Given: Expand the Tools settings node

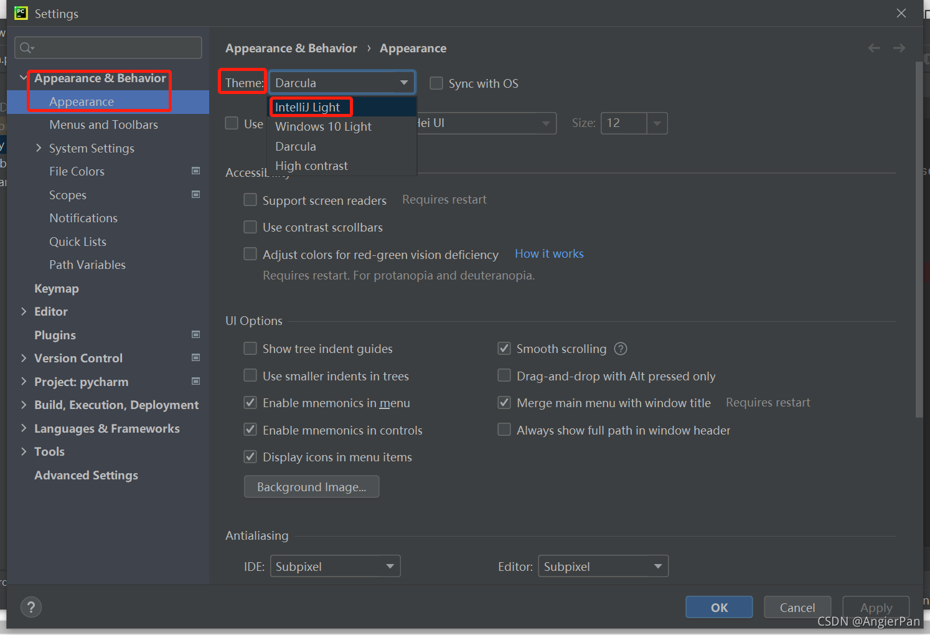Looking at the screenshot, I should [x=24, y=451].
